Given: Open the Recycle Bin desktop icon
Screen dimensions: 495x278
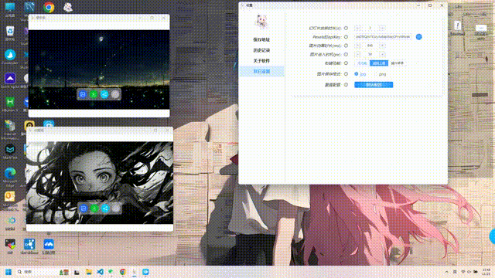Looking at the screenshot, I should pyautogui.click(x=10, y=32).
